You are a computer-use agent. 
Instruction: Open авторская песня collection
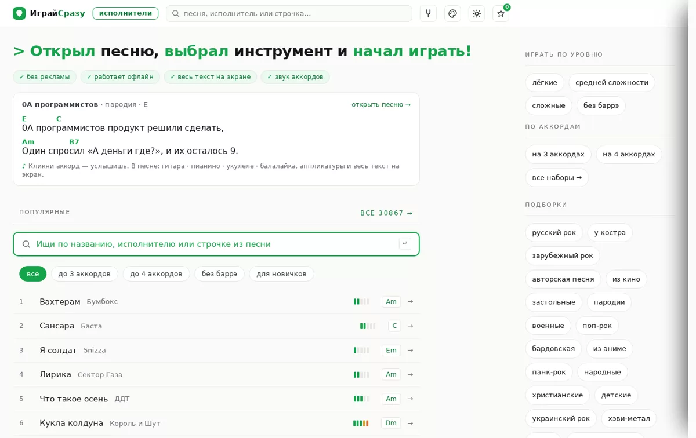point(563,279)
